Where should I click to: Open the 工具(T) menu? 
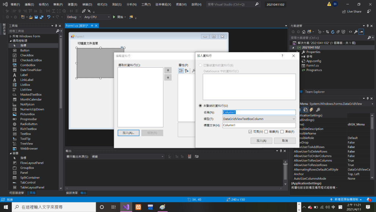(146, 4)
